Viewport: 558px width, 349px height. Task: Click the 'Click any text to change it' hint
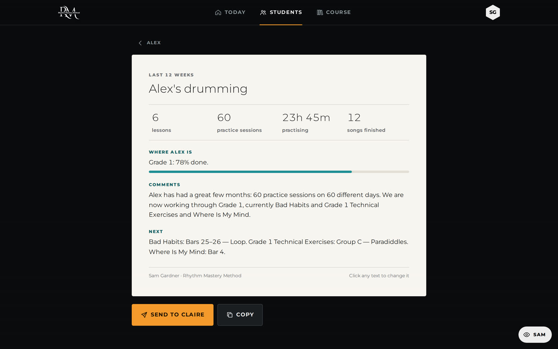pyautogui.click(x=379, y=276)
